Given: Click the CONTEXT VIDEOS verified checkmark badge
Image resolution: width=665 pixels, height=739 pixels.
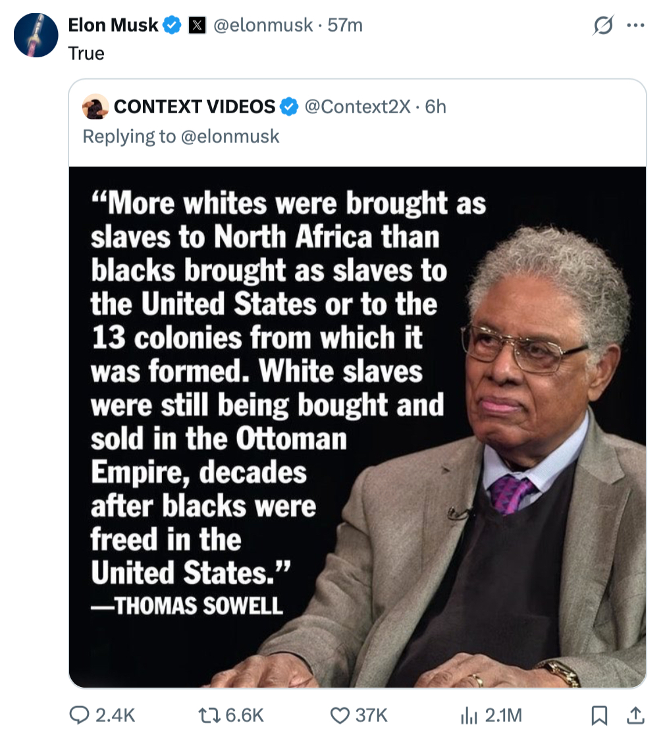Looking at the screenshot, I should point(289,106).
